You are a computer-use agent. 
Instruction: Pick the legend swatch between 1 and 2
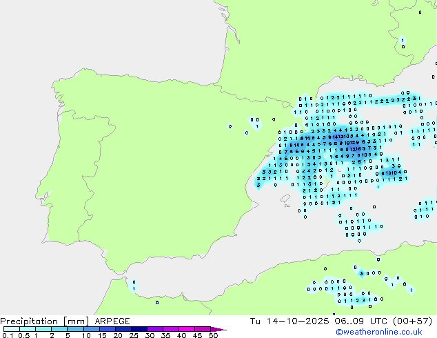[x=43, y=329]
